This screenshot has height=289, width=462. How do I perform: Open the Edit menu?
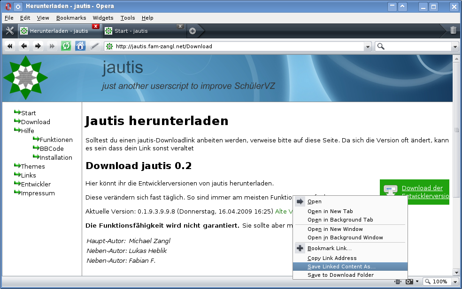25,18
